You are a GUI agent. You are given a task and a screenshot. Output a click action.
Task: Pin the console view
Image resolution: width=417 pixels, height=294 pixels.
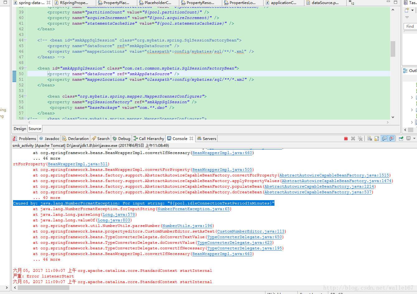pyautogui.click(x=401, y=138)
